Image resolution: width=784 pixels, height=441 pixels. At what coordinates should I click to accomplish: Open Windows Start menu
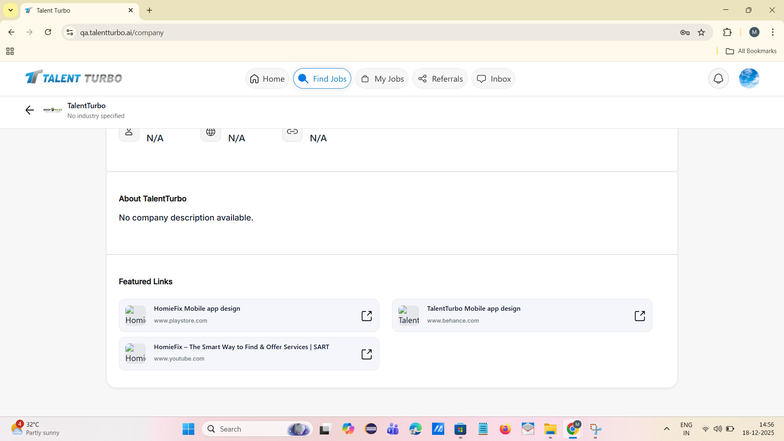(x=188, y=429)
